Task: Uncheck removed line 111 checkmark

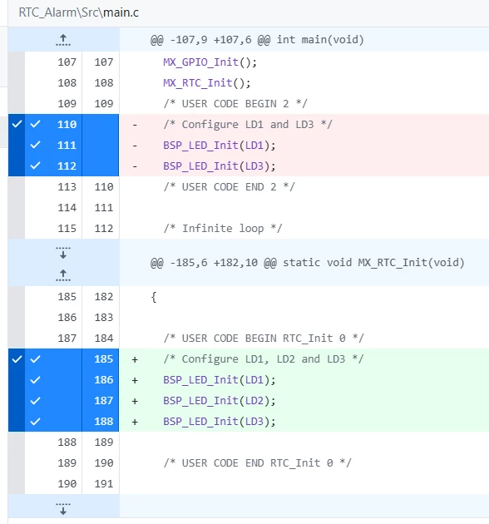Action: coord(35,145)
